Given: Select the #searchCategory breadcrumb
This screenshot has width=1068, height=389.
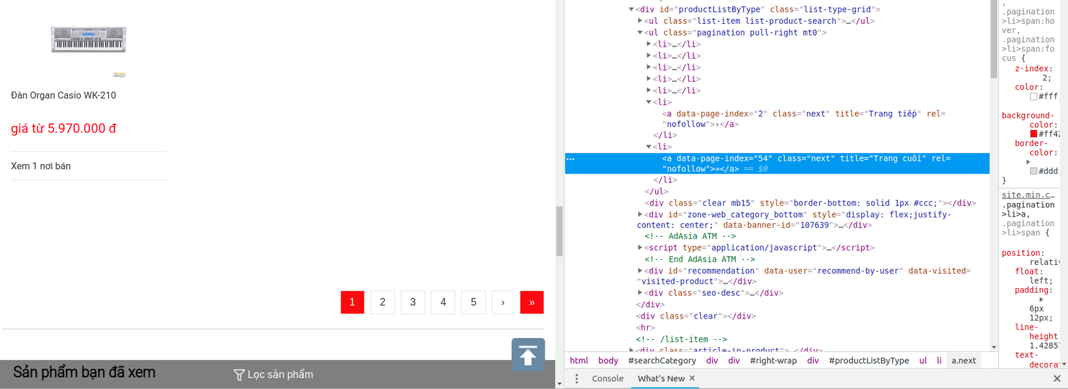Looking at the screenshot, I should click(662, 361).
